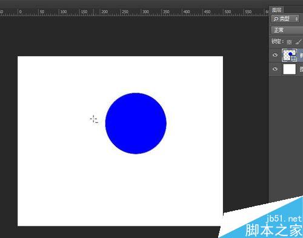Viewport: 303px width, 238px height.
Task: Toggle lock image pixels brush icon
Action: click(x=298, y=42)
